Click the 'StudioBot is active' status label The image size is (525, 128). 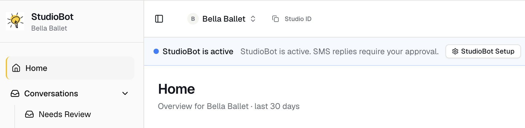coord(198,51)
